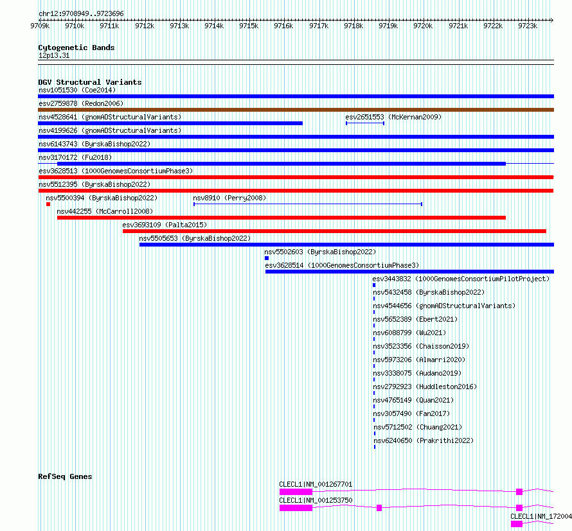Image resolution: width=572 pixels, height=531 pixels.
Task: Click the thin nsv8910 interval line
Action: point(308,204)
